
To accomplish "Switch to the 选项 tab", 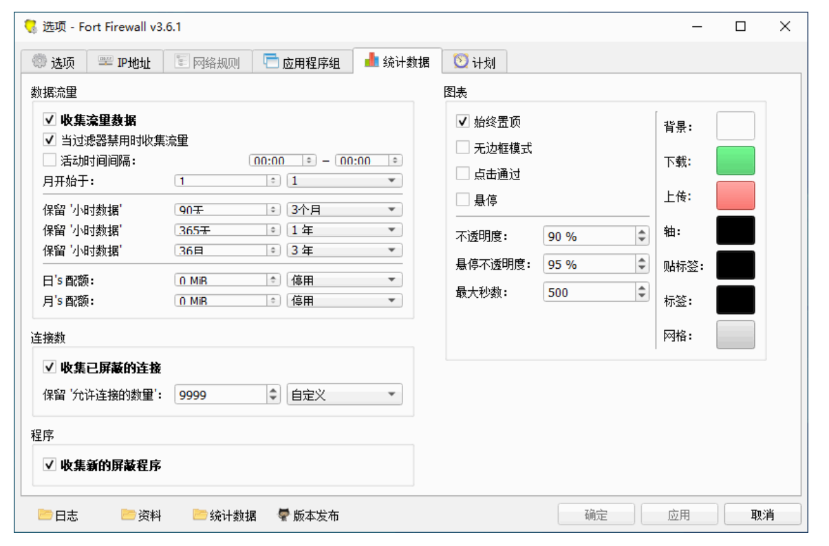I will 54,62.
